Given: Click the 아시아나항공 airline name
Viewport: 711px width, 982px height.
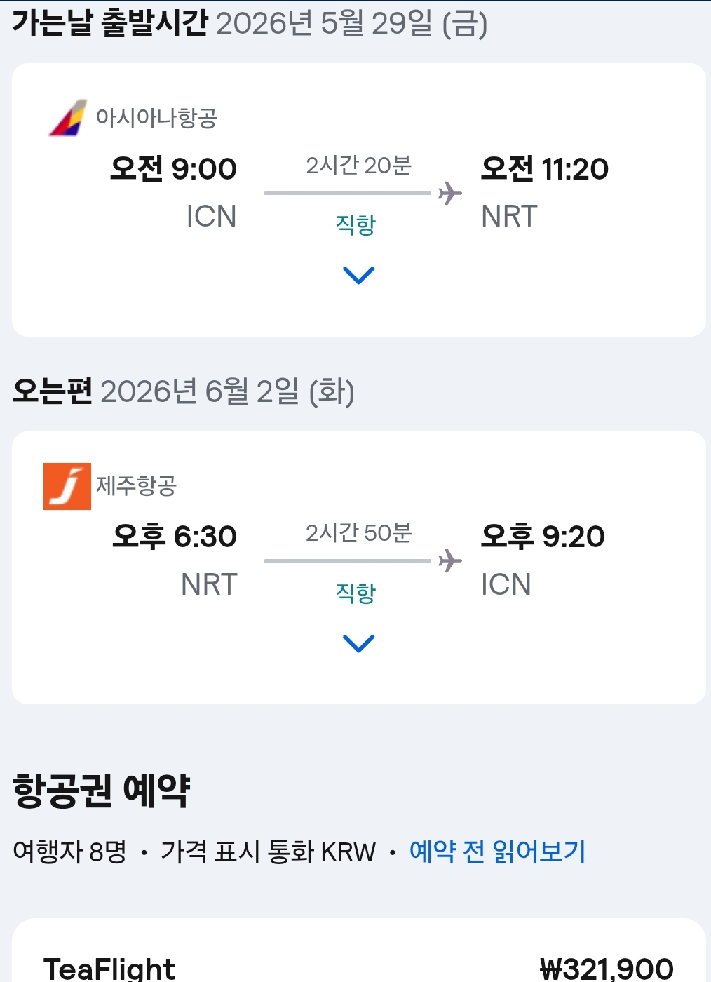Looking at the screenshot, I should point(157,118).
